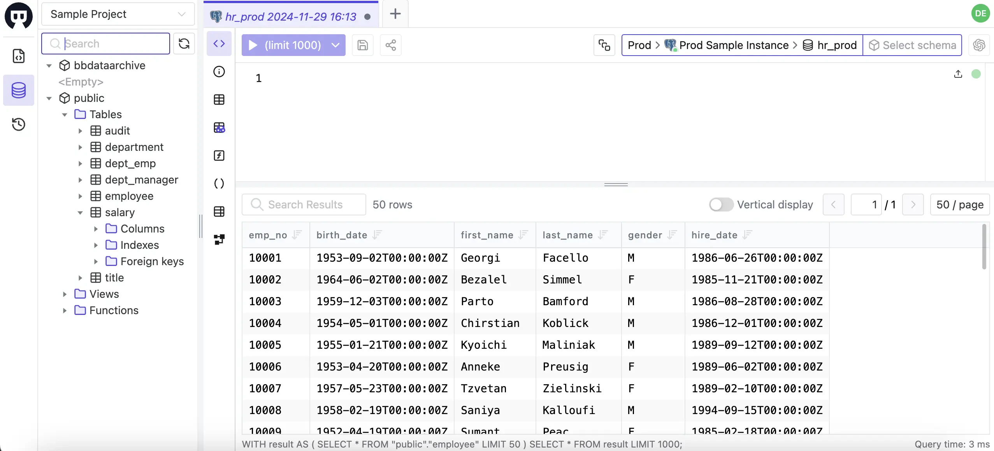Select the databases navigation icon
Screen dimensions: 994x451
19,90
